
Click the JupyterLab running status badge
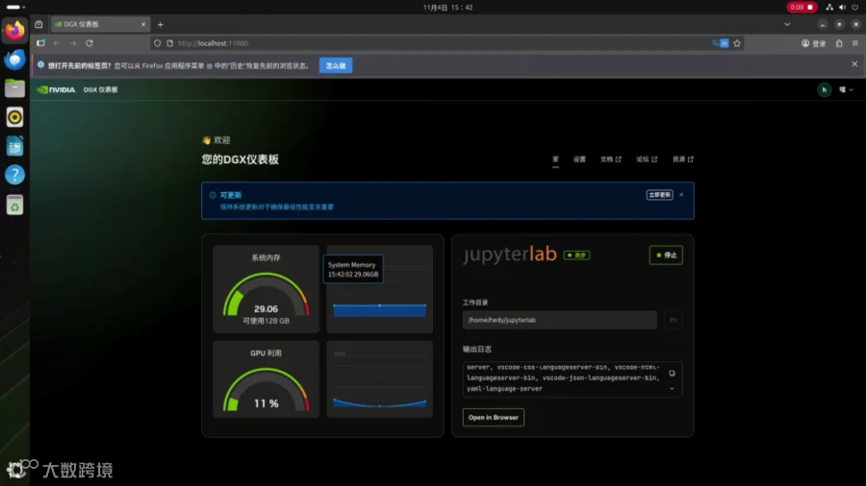click(576, 255)
